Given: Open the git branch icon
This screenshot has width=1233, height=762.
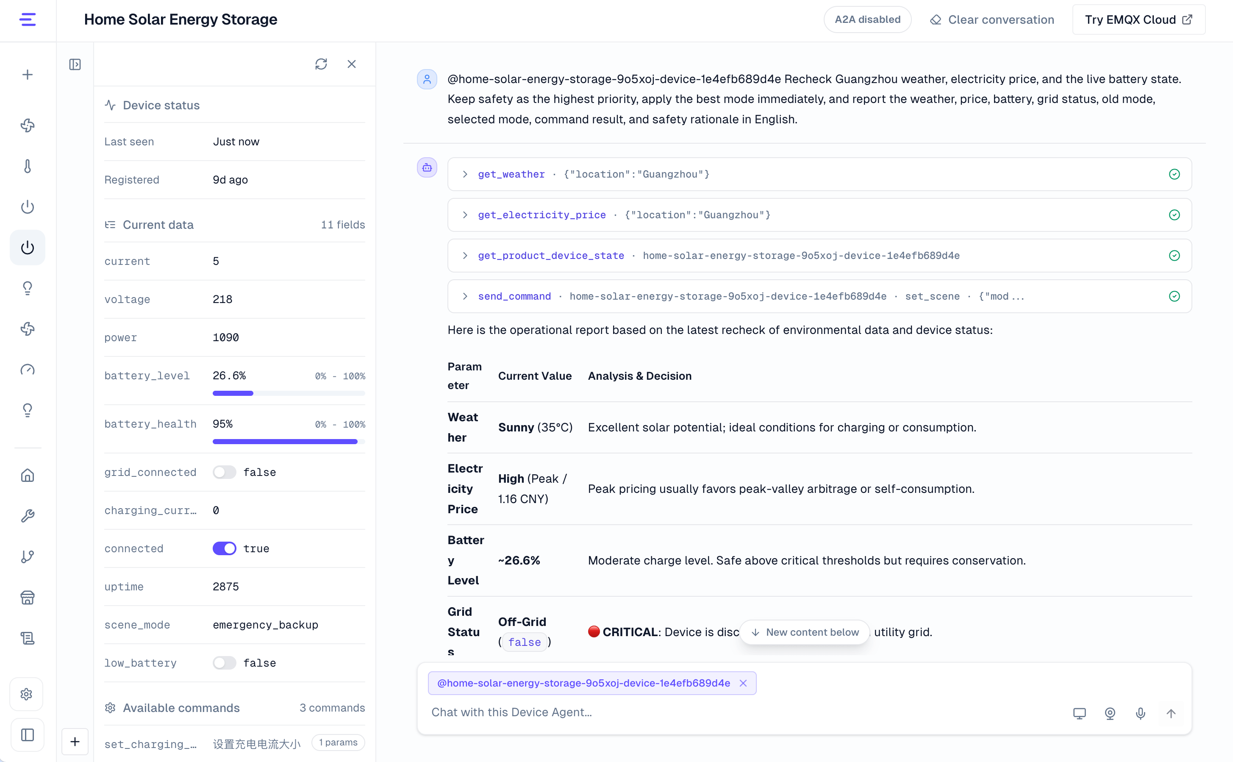Looking at the screenshot, I should (x=28, y=556).
